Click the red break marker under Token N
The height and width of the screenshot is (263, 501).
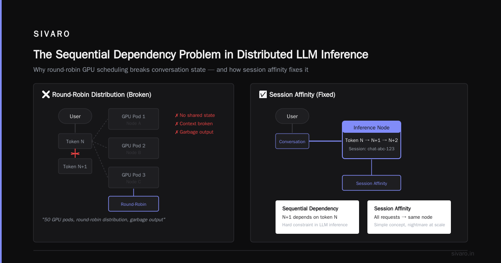pyautogui.click(x=75, y=154)
